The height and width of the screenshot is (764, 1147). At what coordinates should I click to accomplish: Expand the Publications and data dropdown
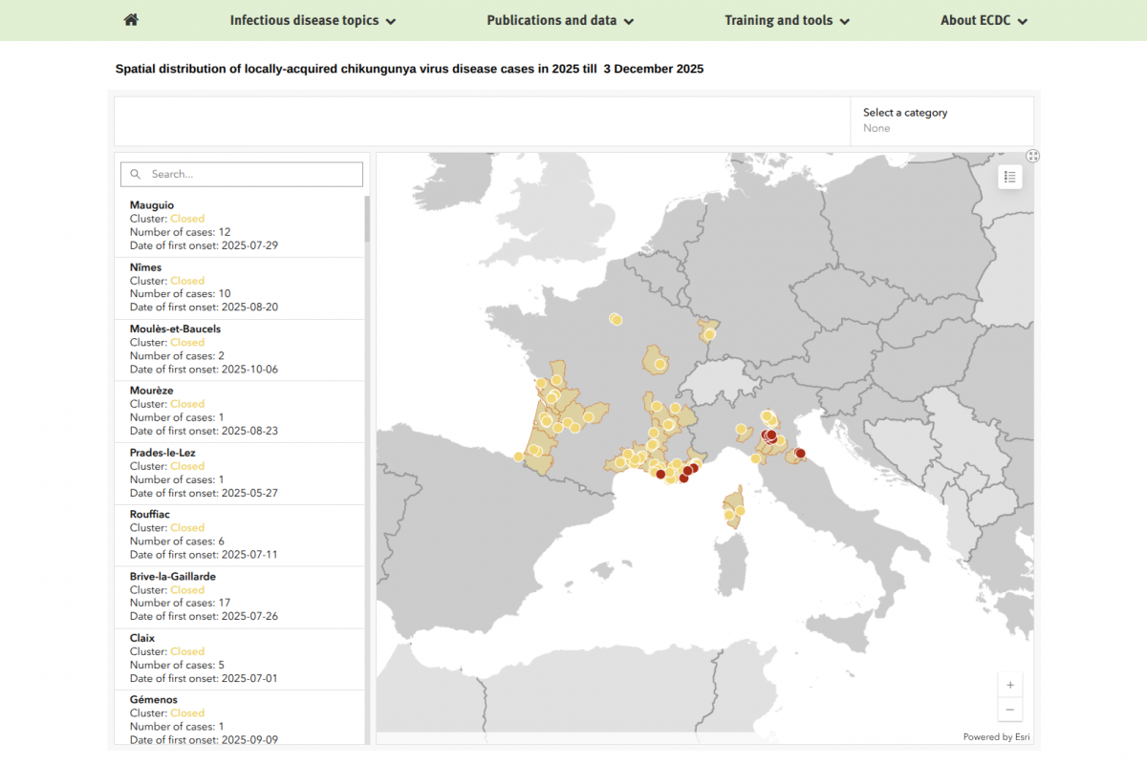(x=559, y=19)
